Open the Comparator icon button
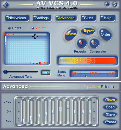 pyautogui.click(x=94, y=43)
